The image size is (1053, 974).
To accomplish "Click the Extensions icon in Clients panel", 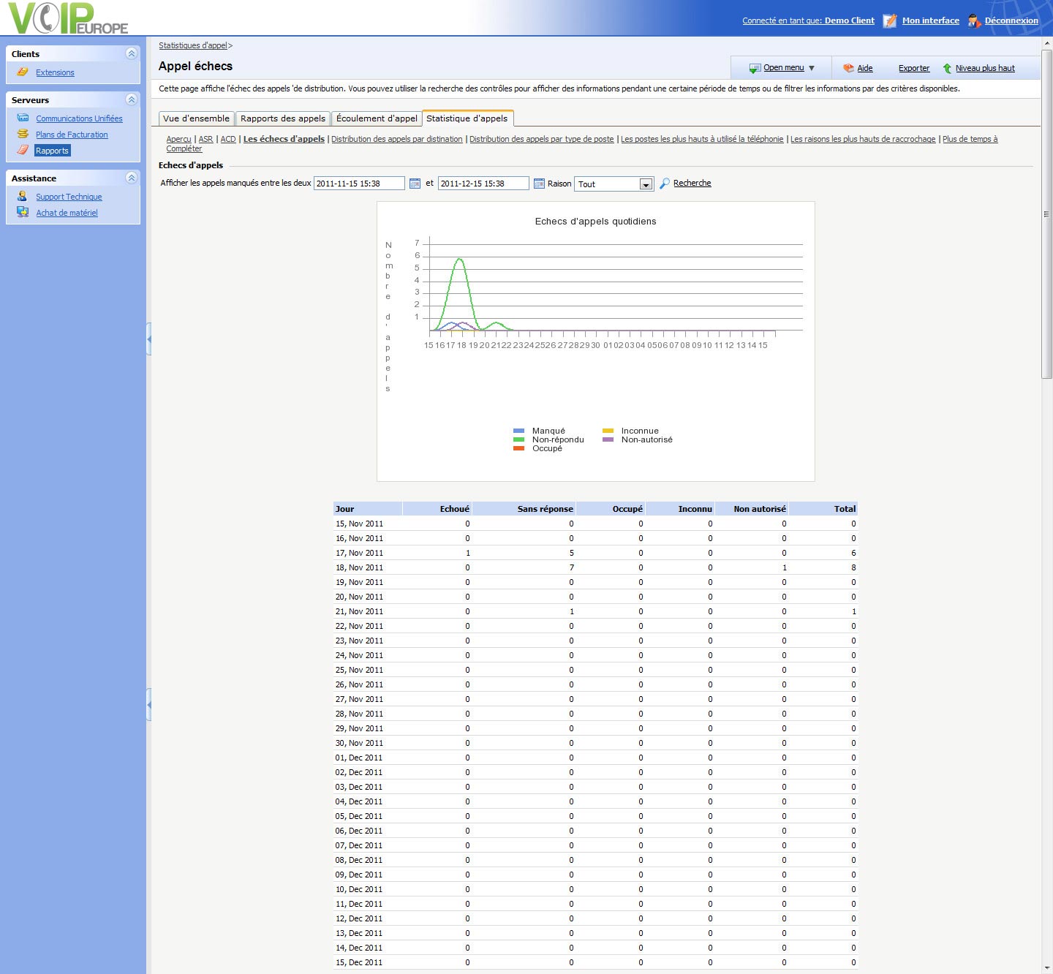I will coord(23,72).
